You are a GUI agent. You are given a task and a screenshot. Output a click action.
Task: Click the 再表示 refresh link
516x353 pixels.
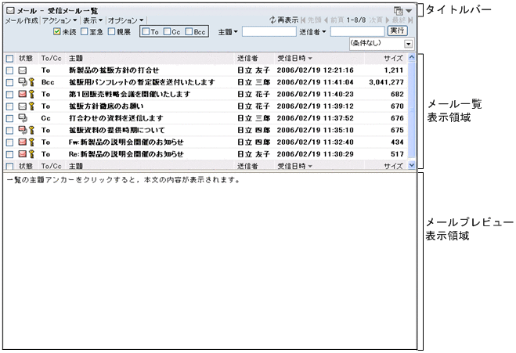coord(287,20)
